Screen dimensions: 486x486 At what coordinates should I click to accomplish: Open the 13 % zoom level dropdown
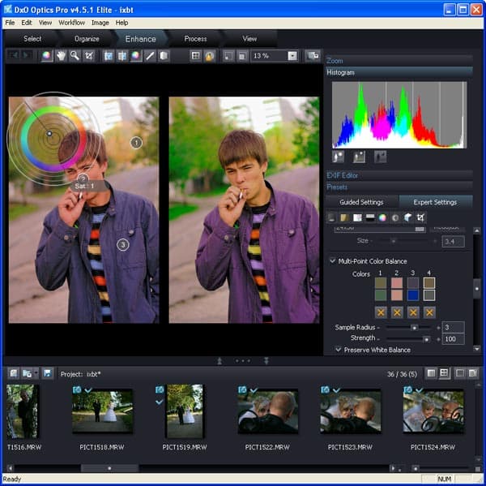point(292,56)
